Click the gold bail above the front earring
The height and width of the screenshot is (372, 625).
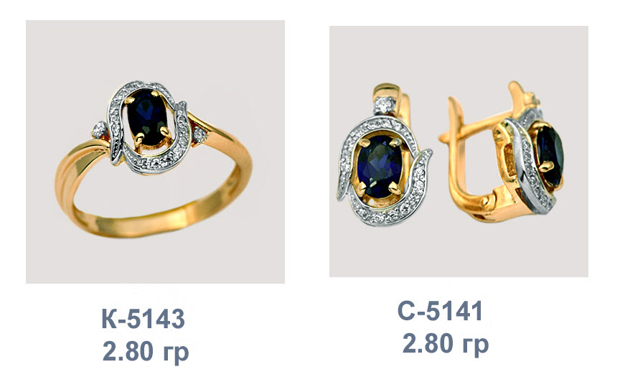pyautogui.click(x=387, y=92)
